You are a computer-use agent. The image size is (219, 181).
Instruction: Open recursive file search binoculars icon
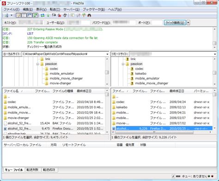click(89, 15)
